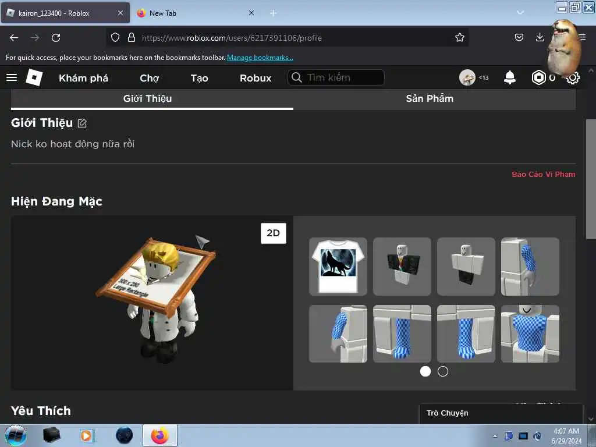This screenshot has height=447, width=596.
Task: Click the sync icon in system tray
Action: (x=537, y=436)
